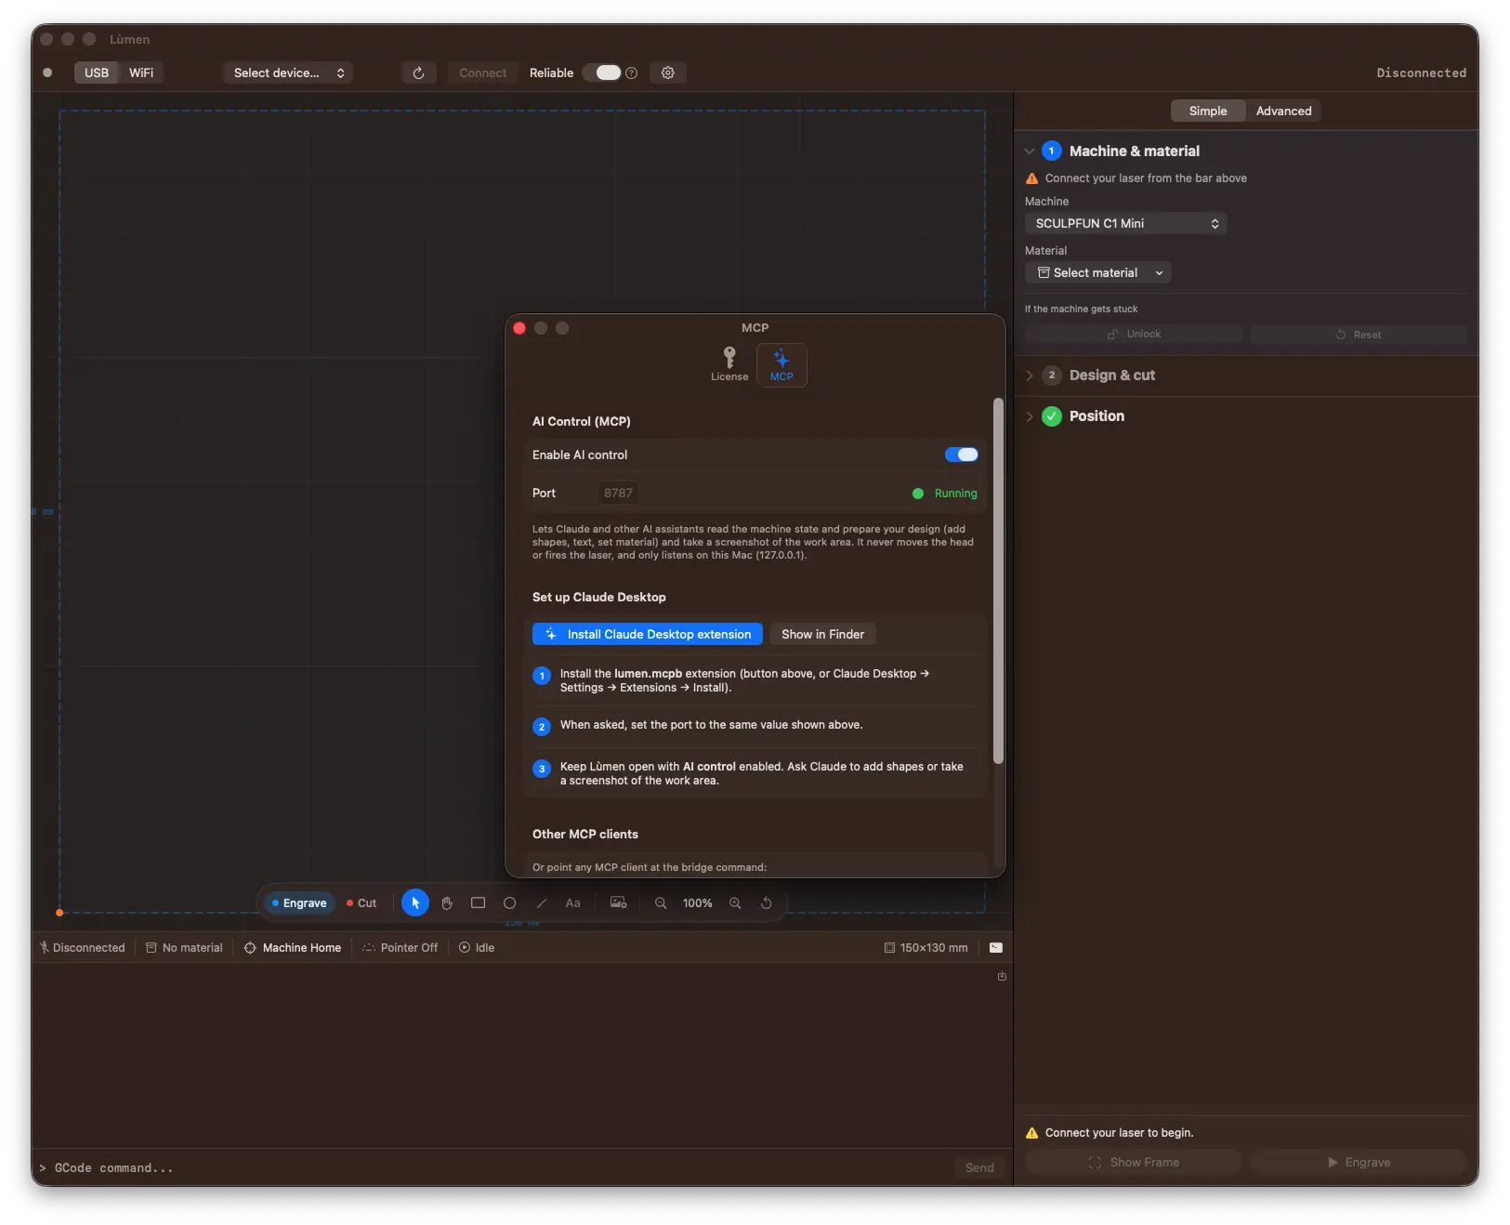Viewport: 1510px width, 1225px height.
Task: Select USB connection type
Action: click(97, 72)
